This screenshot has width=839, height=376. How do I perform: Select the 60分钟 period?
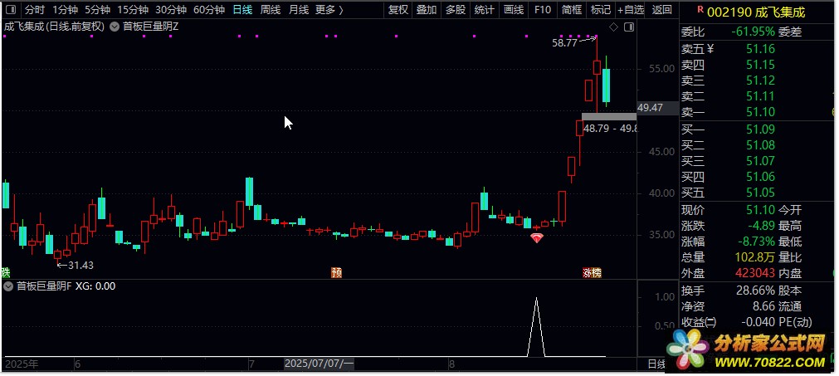pyautogui.click(x=209, y=10)
